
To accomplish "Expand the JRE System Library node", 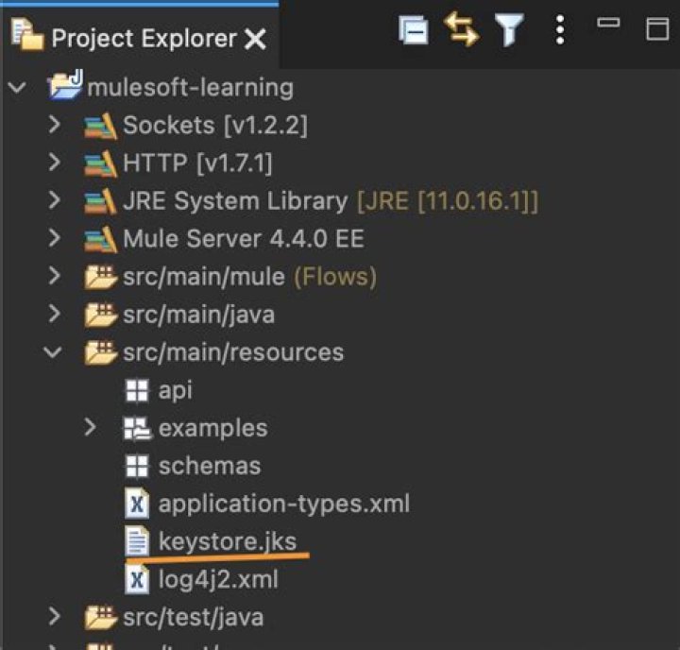I will 55,200.
